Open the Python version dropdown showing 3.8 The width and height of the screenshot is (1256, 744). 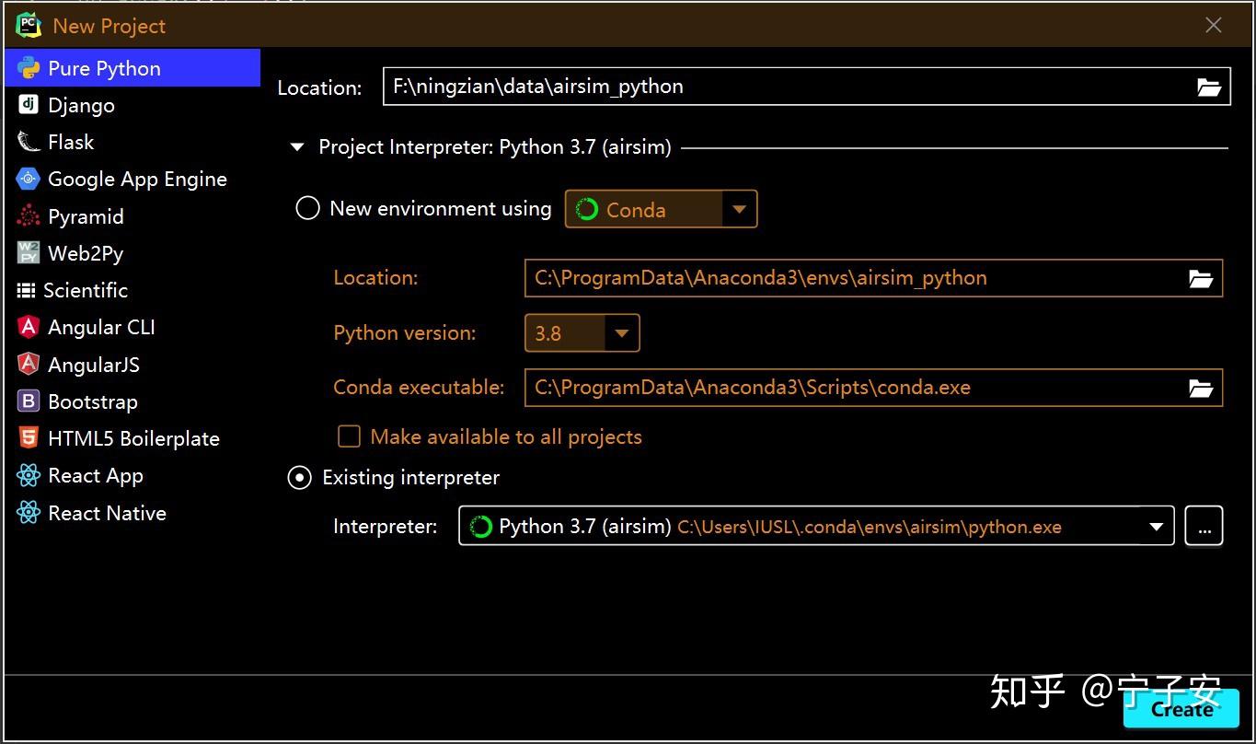tap(622, 332)
